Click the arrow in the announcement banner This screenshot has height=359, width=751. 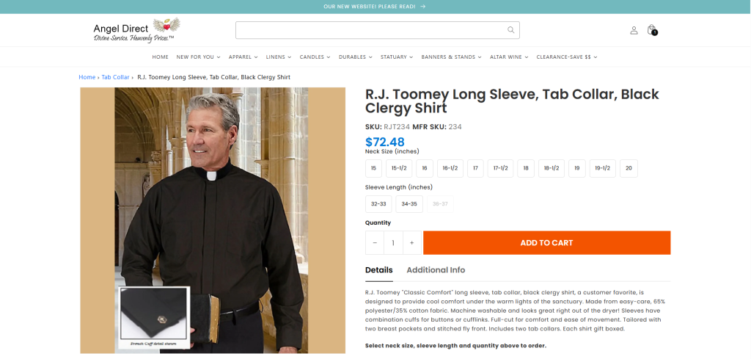[423, 7]
